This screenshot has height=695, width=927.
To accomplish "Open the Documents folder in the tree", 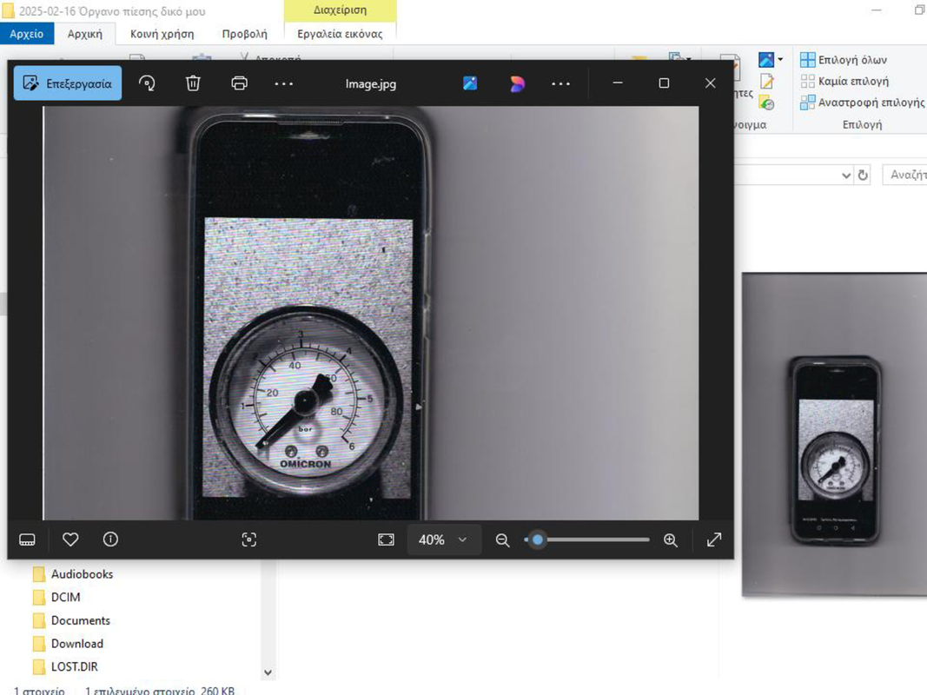I will (81, 620).
